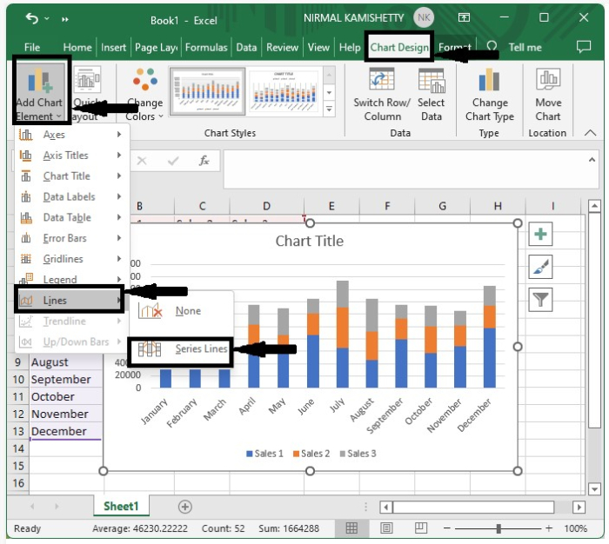
Task: Expand the formula bar
Action: (592, 160)
